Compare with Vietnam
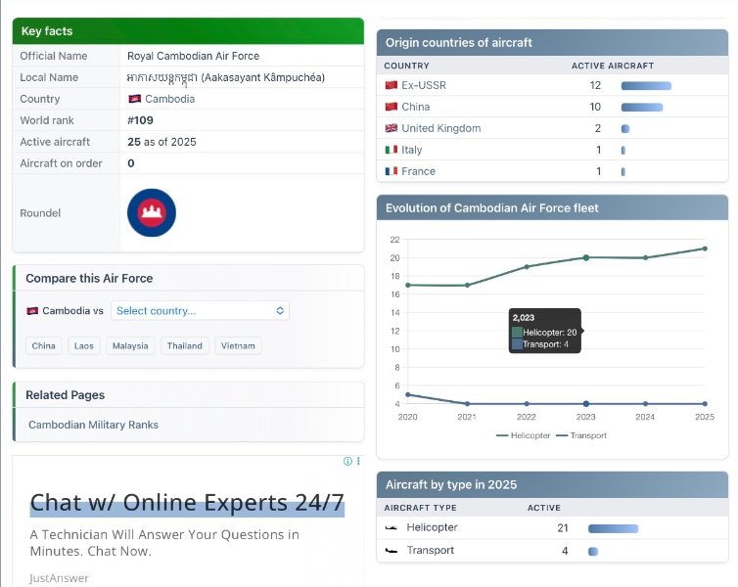The image size is (738, 587). click(x=238, y=345)
